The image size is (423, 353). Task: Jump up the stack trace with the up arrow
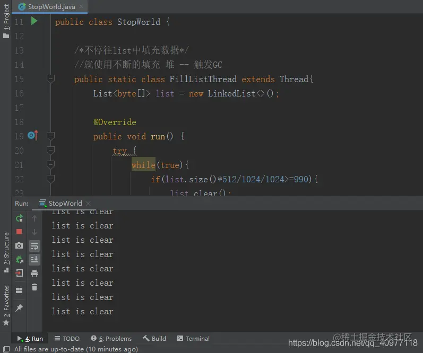coord(34,218)
